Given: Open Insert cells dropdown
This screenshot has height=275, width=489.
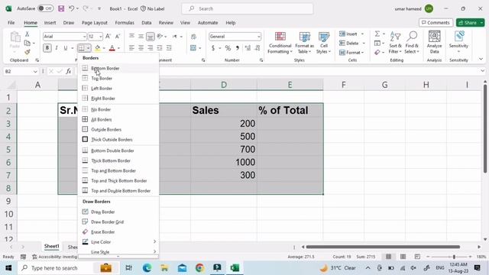Looking at the screenshot, I should point(362,34).
